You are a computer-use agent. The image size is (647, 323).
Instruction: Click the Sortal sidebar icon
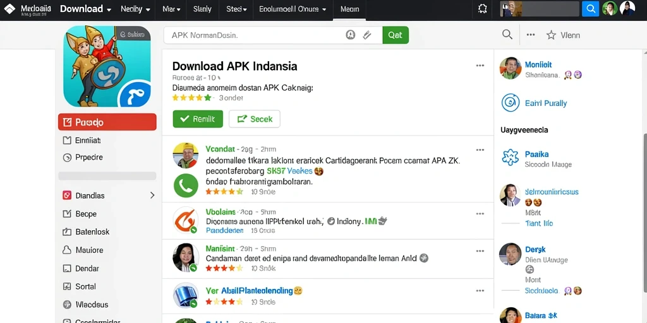(67, 286)
